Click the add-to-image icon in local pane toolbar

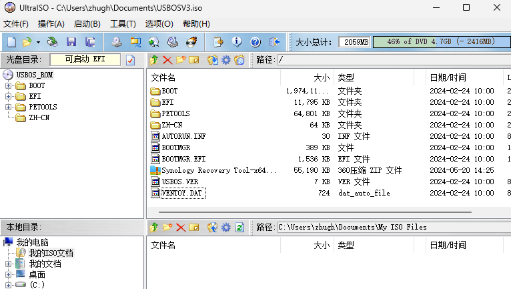click(213, 228)
